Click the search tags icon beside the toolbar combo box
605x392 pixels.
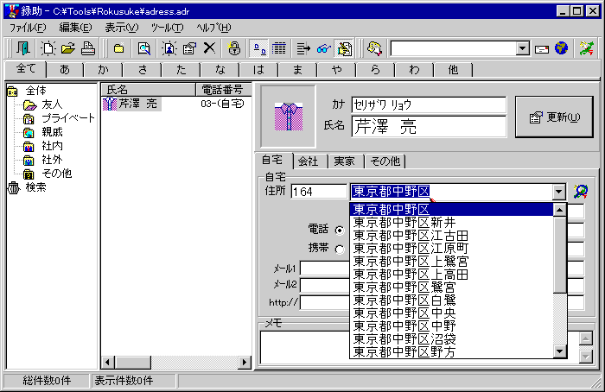coord(374,48)
